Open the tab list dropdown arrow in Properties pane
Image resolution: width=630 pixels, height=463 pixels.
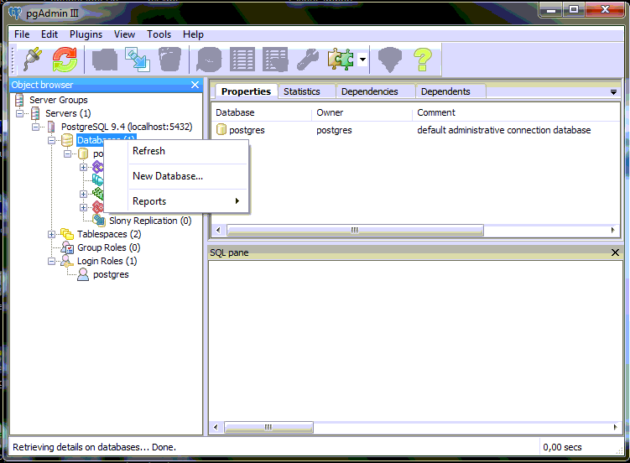[x=613, y=92]
